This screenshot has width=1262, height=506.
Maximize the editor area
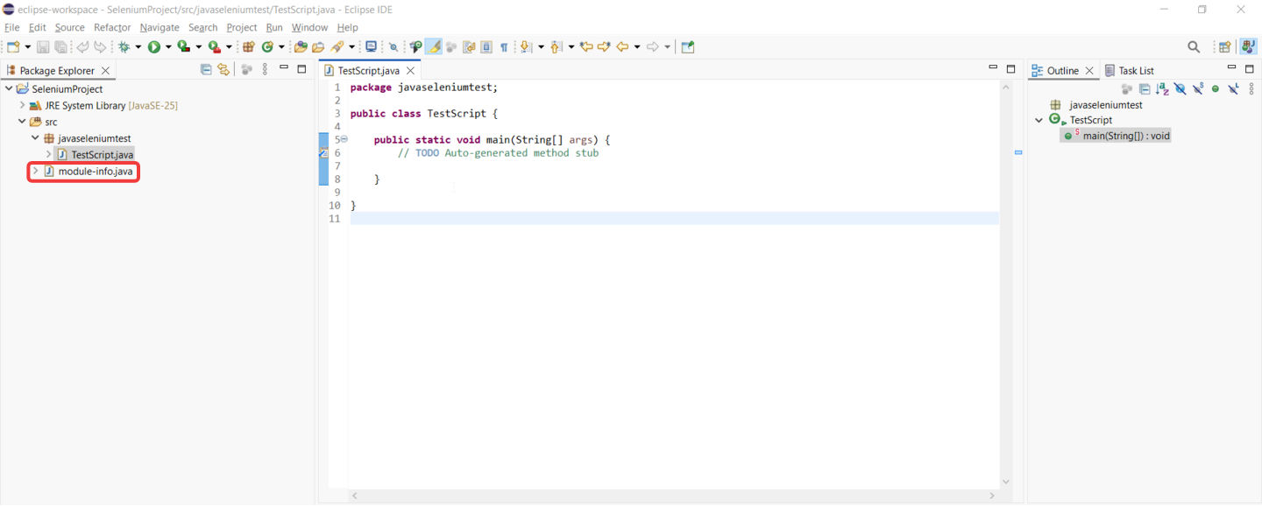(1010, 68)
